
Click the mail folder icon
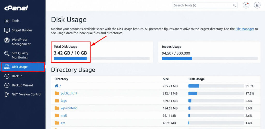coord(57,116)
